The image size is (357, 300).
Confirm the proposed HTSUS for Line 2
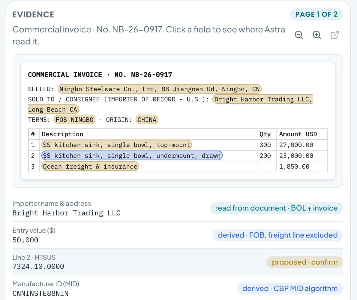coord(304,262)
